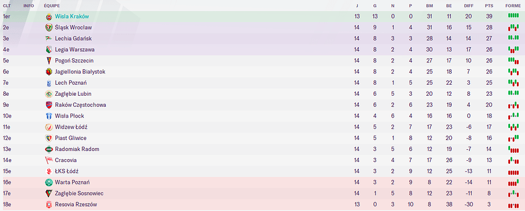Viewport: 525px width, 211px height.
Task: Click the Wisła Płock club icon
Action: (x=49, y=116)
